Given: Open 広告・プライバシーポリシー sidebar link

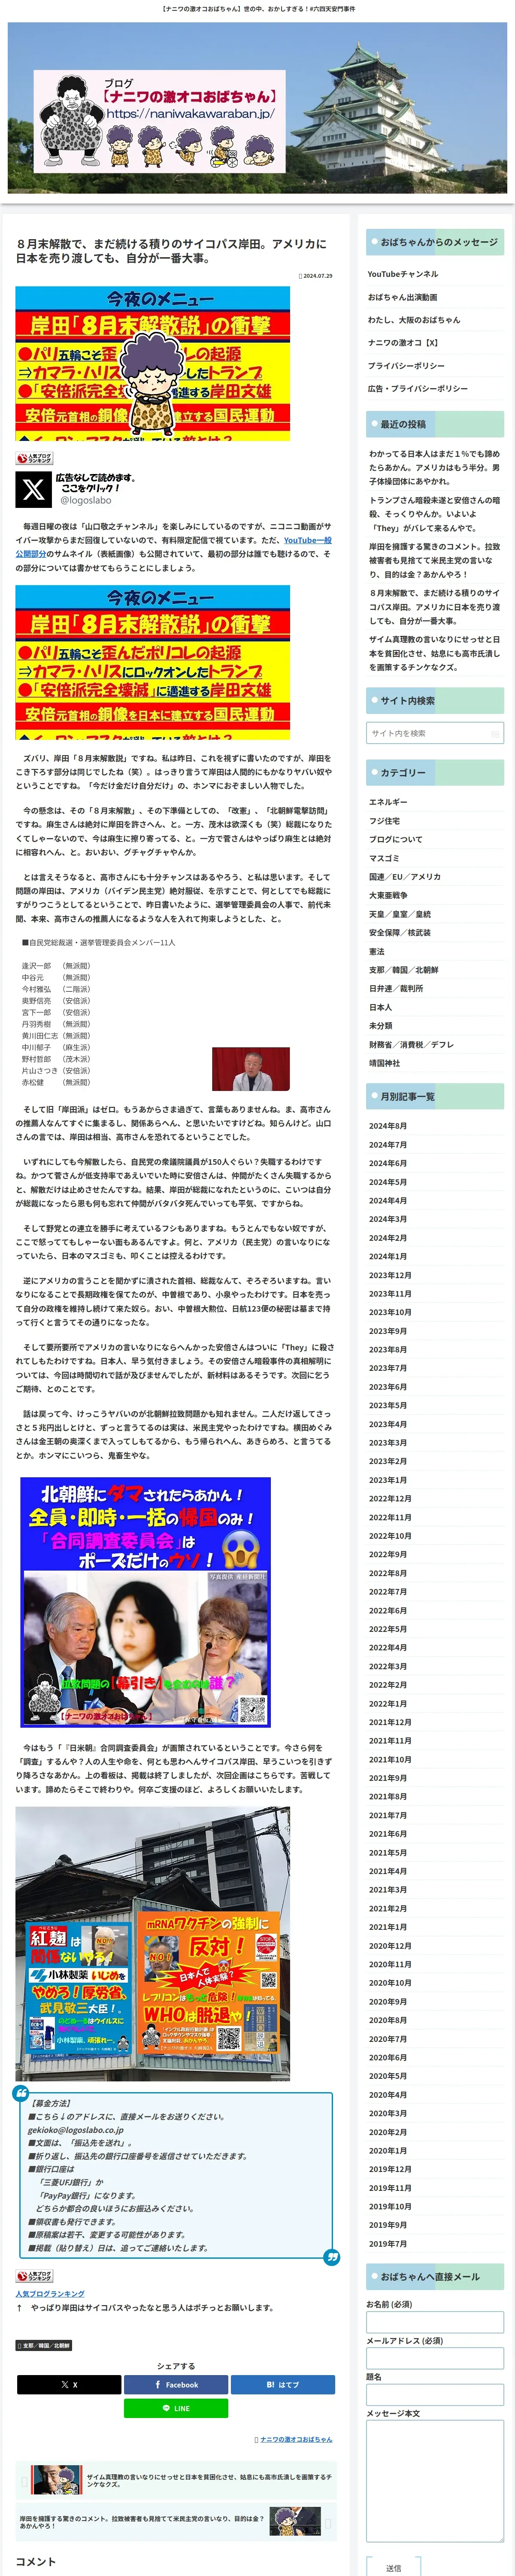Looking at the screenshot, I should click(x=417, y=388).
